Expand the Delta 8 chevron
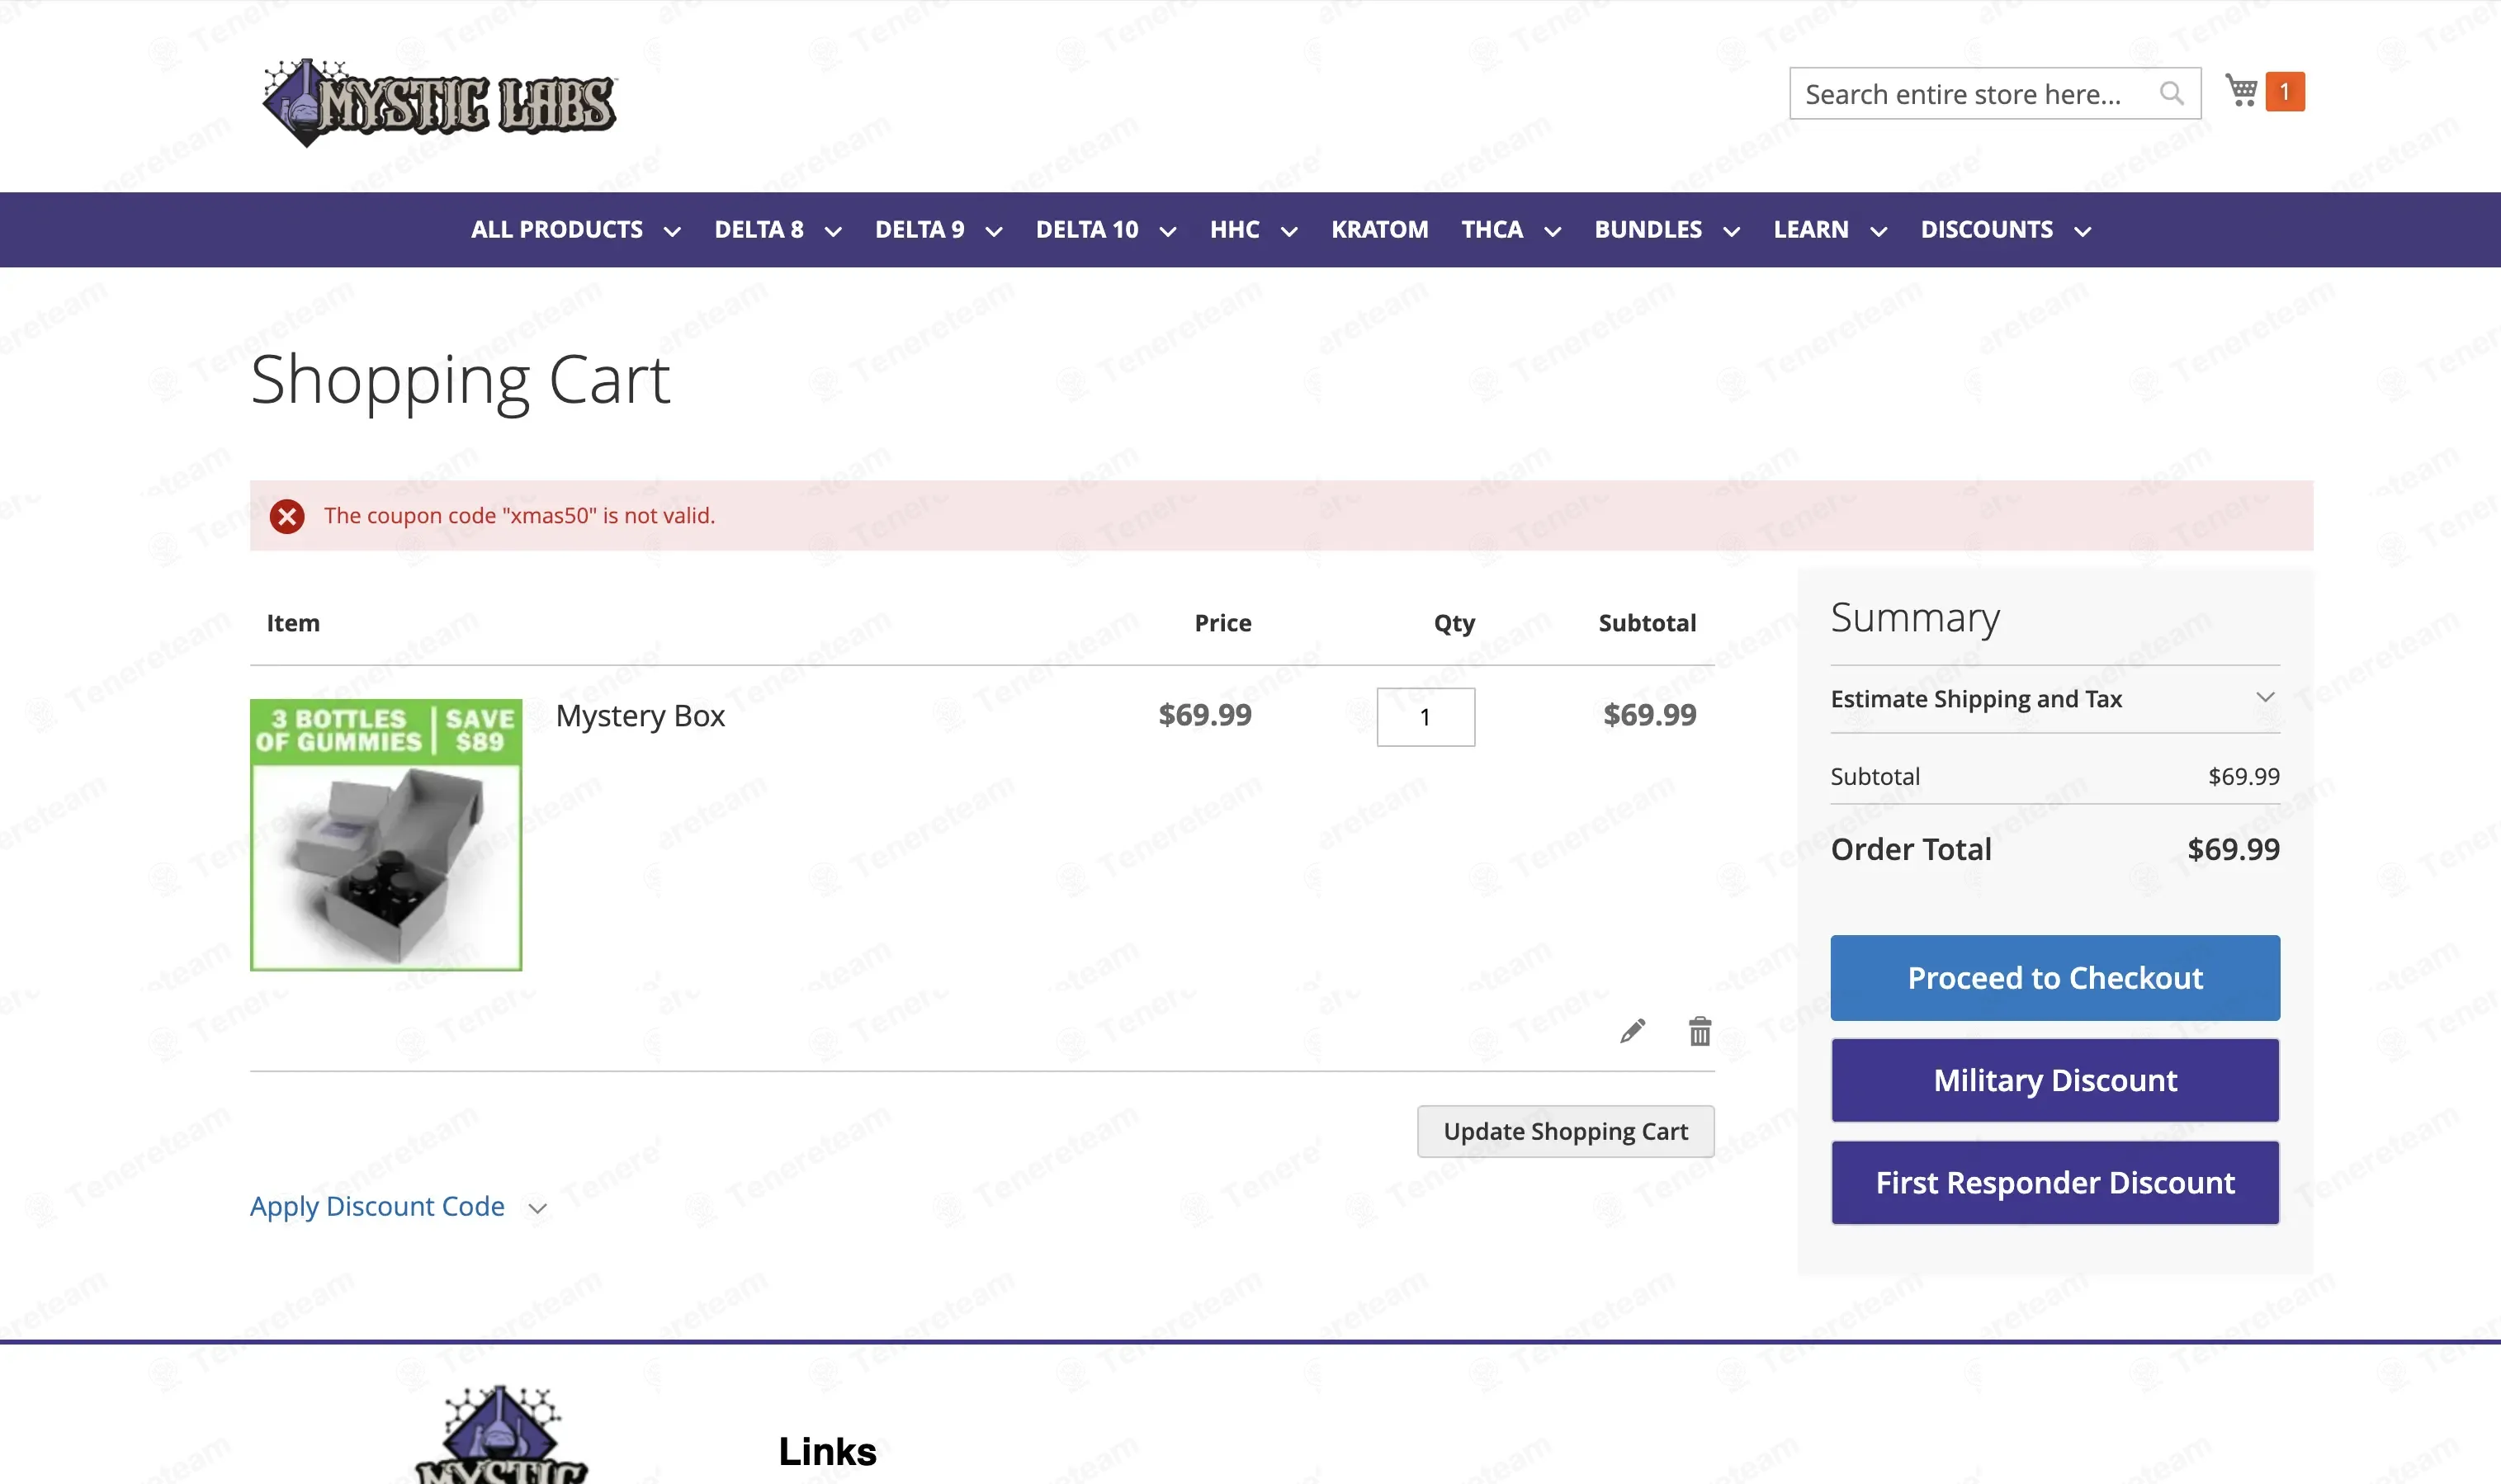Screen dimensions: 2501x1484 (833, 232)
